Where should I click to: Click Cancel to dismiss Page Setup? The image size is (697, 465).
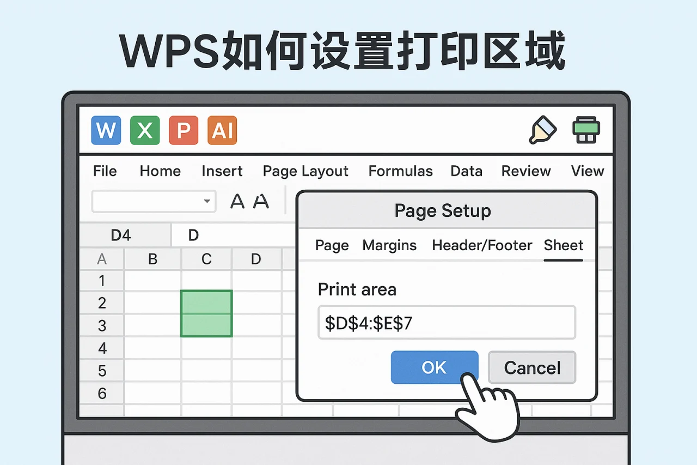531,367
